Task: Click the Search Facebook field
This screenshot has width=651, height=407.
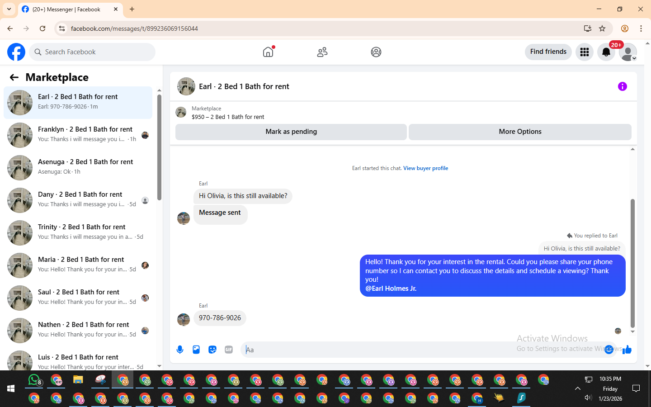Action: 92,52
